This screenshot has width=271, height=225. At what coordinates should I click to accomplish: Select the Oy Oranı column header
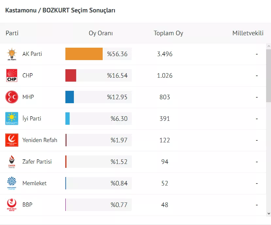click(x=101, y=33)
